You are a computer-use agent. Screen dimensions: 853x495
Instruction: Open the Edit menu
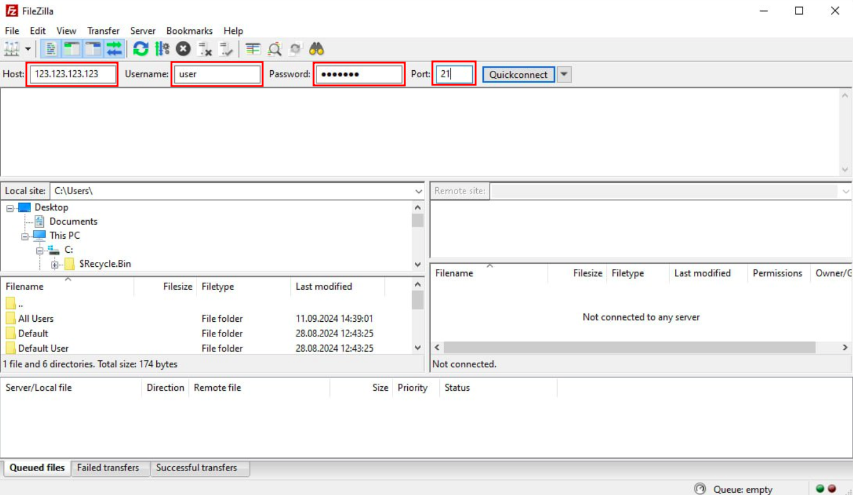[x=37, y=31]
